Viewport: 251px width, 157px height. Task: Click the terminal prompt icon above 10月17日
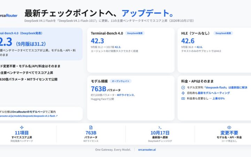[160, 127]
